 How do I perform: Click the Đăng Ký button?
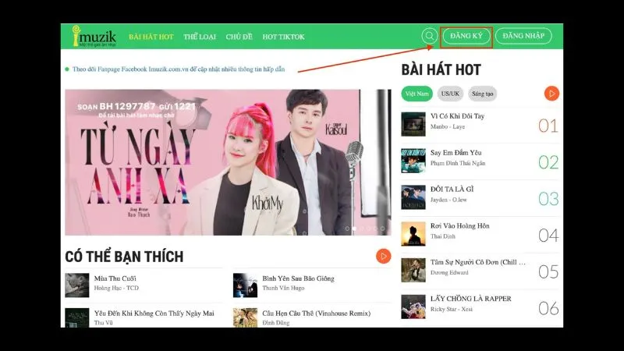tap(466, 36)
